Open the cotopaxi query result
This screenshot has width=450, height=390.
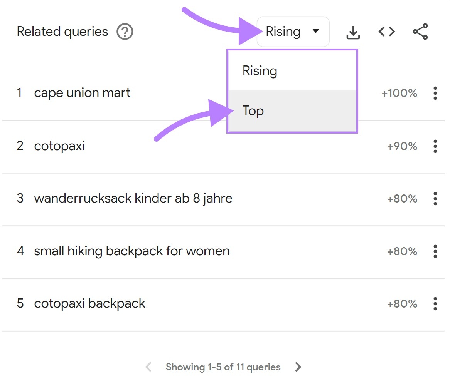[59, 146]
